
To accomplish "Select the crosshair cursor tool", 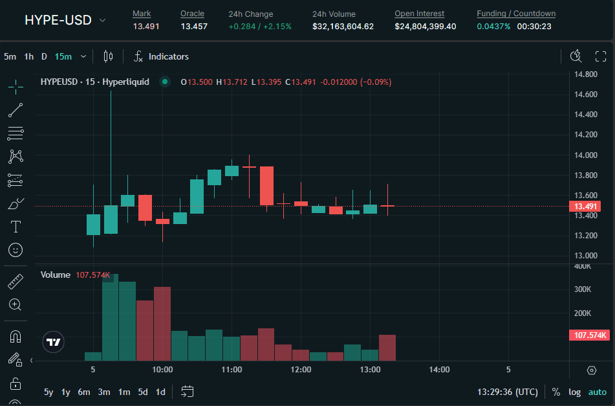I will [16, 85].
